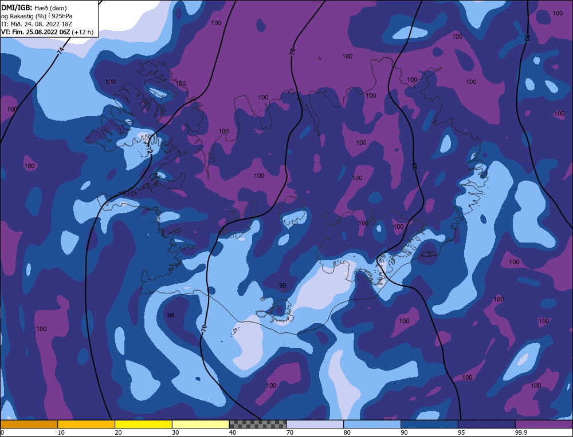The image size is (573, 437).
Task: Click the dark navy 95-99.9 legend swatch
Action: 486,424
